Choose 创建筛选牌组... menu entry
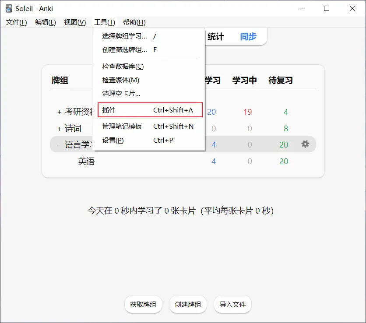Image resolution: width=366 pixels, height=323 pixels. point(148,50)
